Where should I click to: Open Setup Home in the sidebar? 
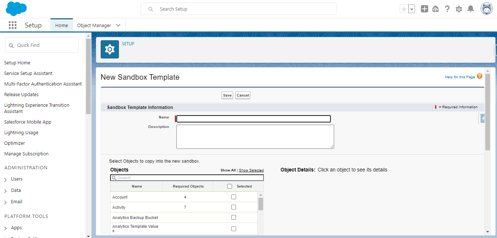click(17, 63)
